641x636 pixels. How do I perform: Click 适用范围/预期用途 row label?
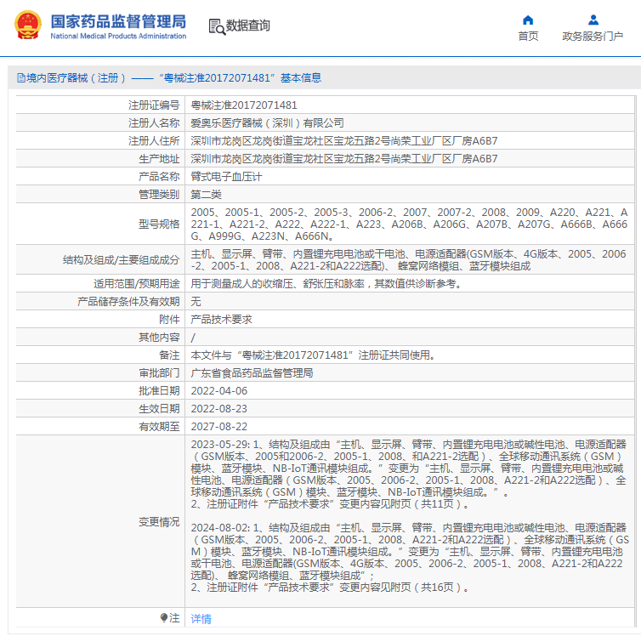click(137, 284)
